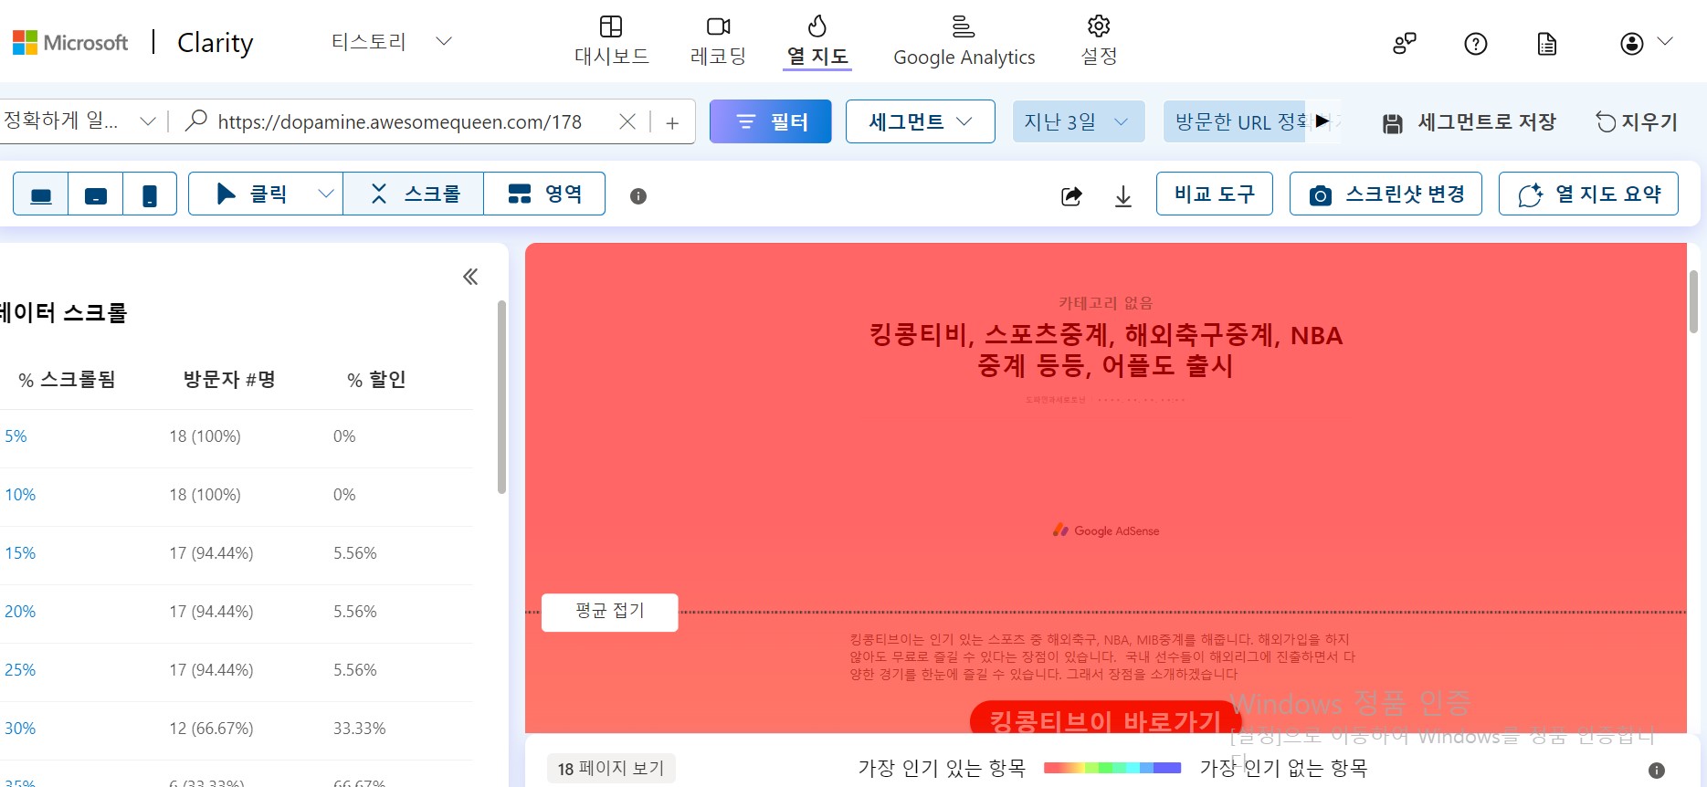Image resolution: width=1707 pixels, height=787 pixels.
Task: Click 지우기 to reset filters
Action: 1637,122
